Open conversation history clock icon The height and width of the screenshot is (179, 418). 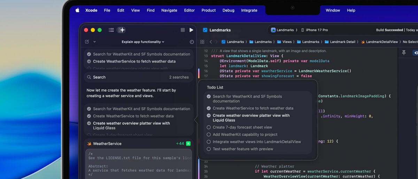tap(192, 42)
